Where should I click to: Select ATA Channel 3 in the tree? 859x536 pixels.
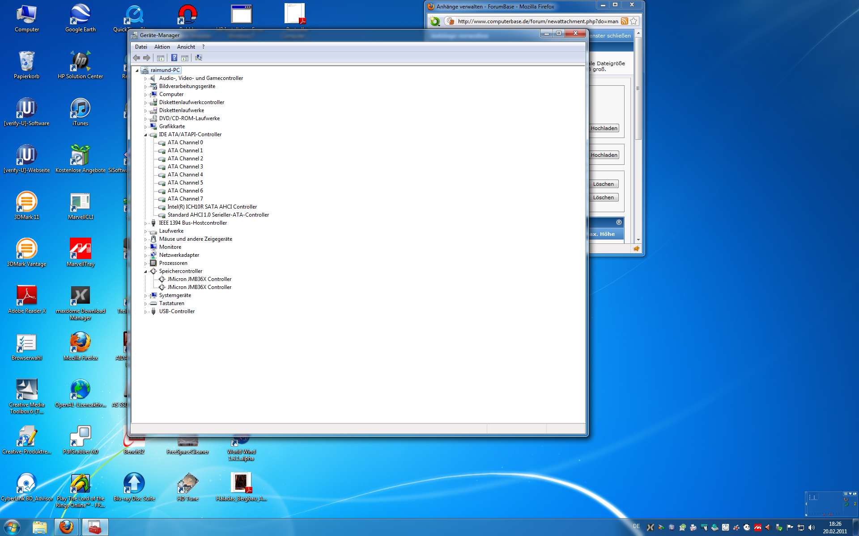pyautogui.click(x=185, y=167)
